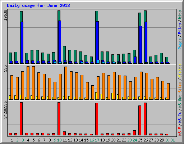Select the orange sites bar for day 16
This screenshot has height=144, width=184.
93,93
